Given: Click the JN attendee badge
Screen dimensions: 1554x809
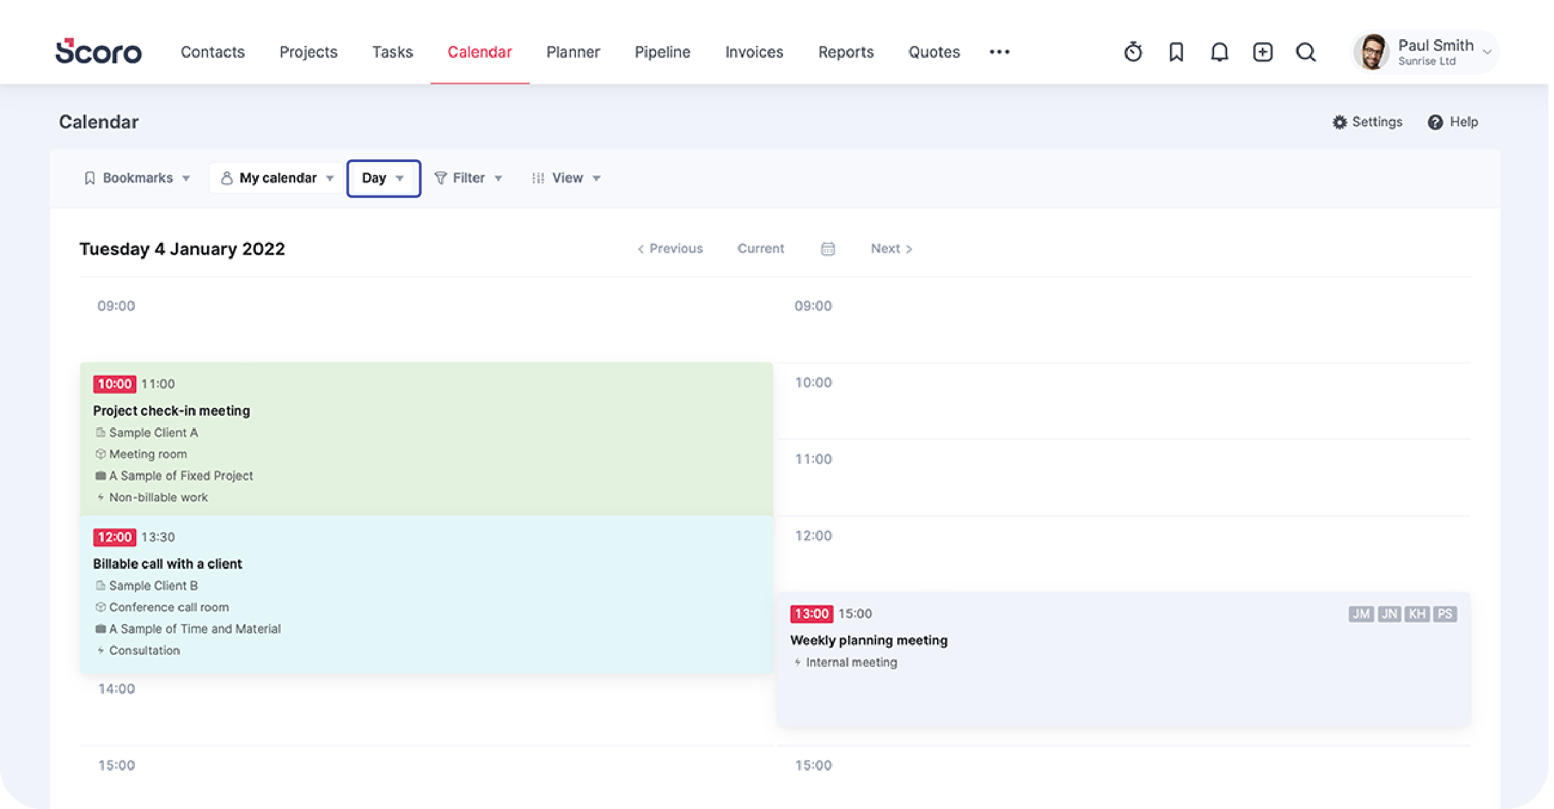Looking at the screenshot, I should [x=1389, y=614].
